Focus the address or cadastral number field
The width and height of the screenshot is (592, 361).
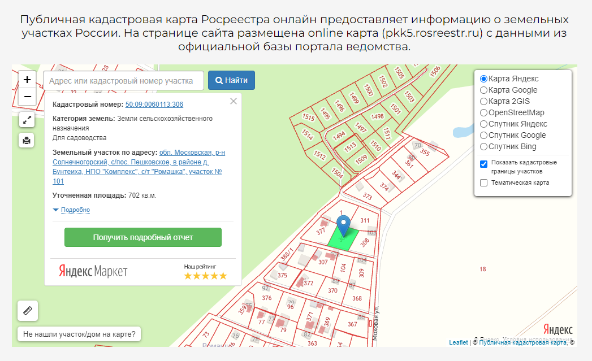123,81
